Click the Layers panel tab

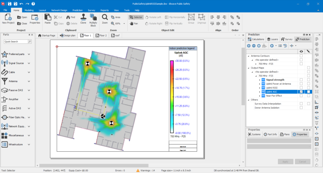click(273, 39)
